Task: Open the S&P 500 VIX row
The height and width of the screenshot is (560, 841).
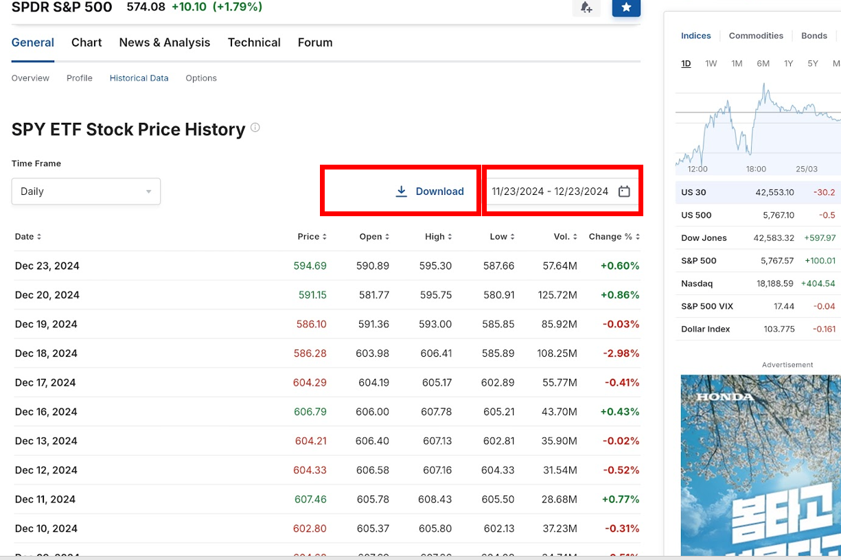Action: (x=758, y=306)
